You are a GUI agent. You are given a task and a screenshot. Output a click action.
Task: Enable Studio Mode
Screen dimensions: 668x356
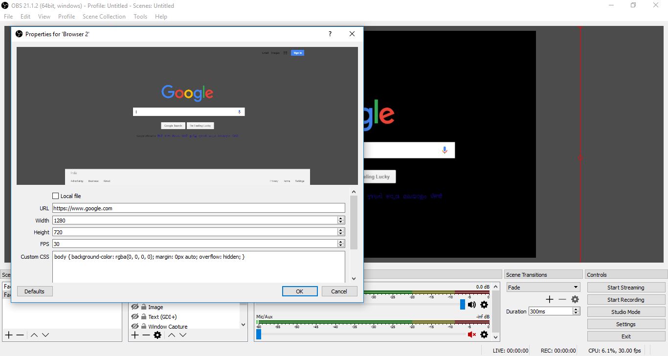[626, 312]
